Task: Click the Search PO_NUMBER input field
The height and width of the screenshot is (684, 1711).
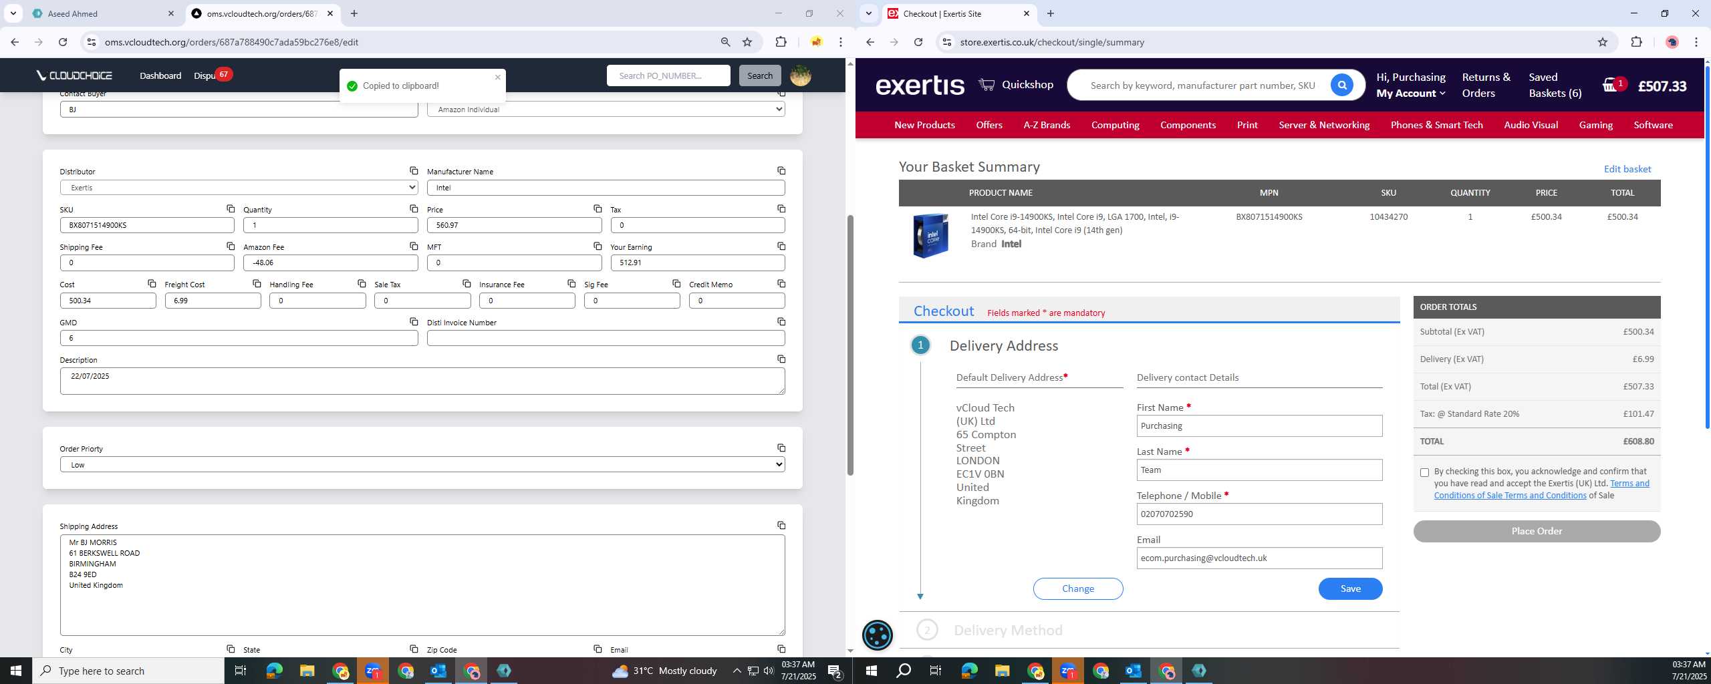Action: 668,75
